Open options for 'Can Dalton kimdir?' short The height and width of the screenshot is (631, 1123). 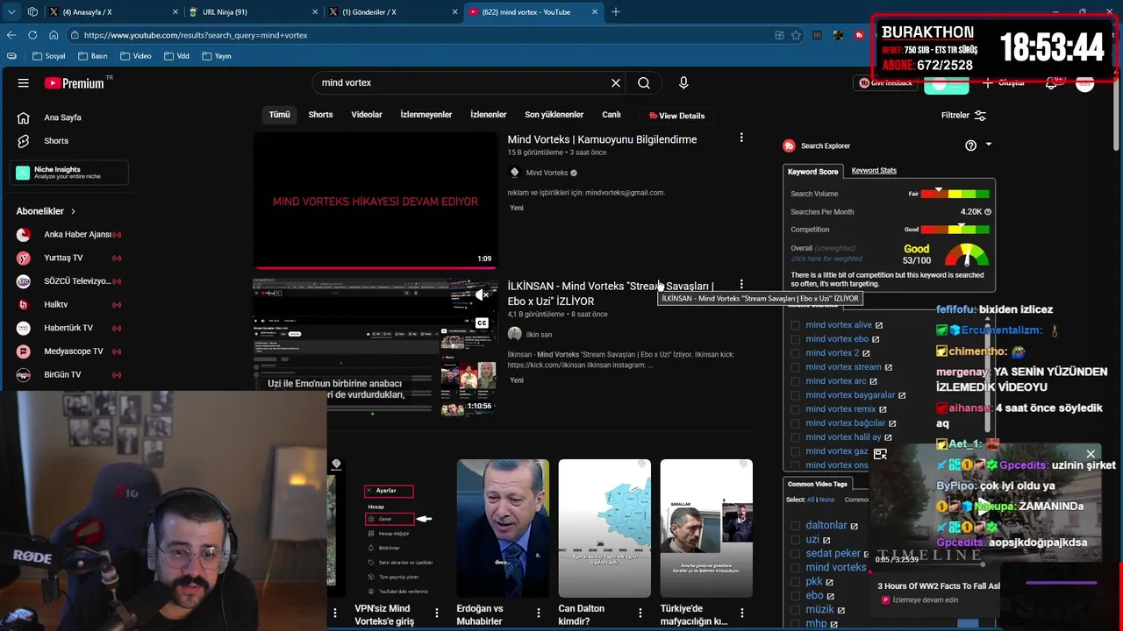click(640, 613)
